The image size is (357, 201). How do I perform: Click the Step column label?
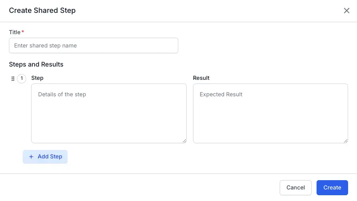tap(37, 78)
